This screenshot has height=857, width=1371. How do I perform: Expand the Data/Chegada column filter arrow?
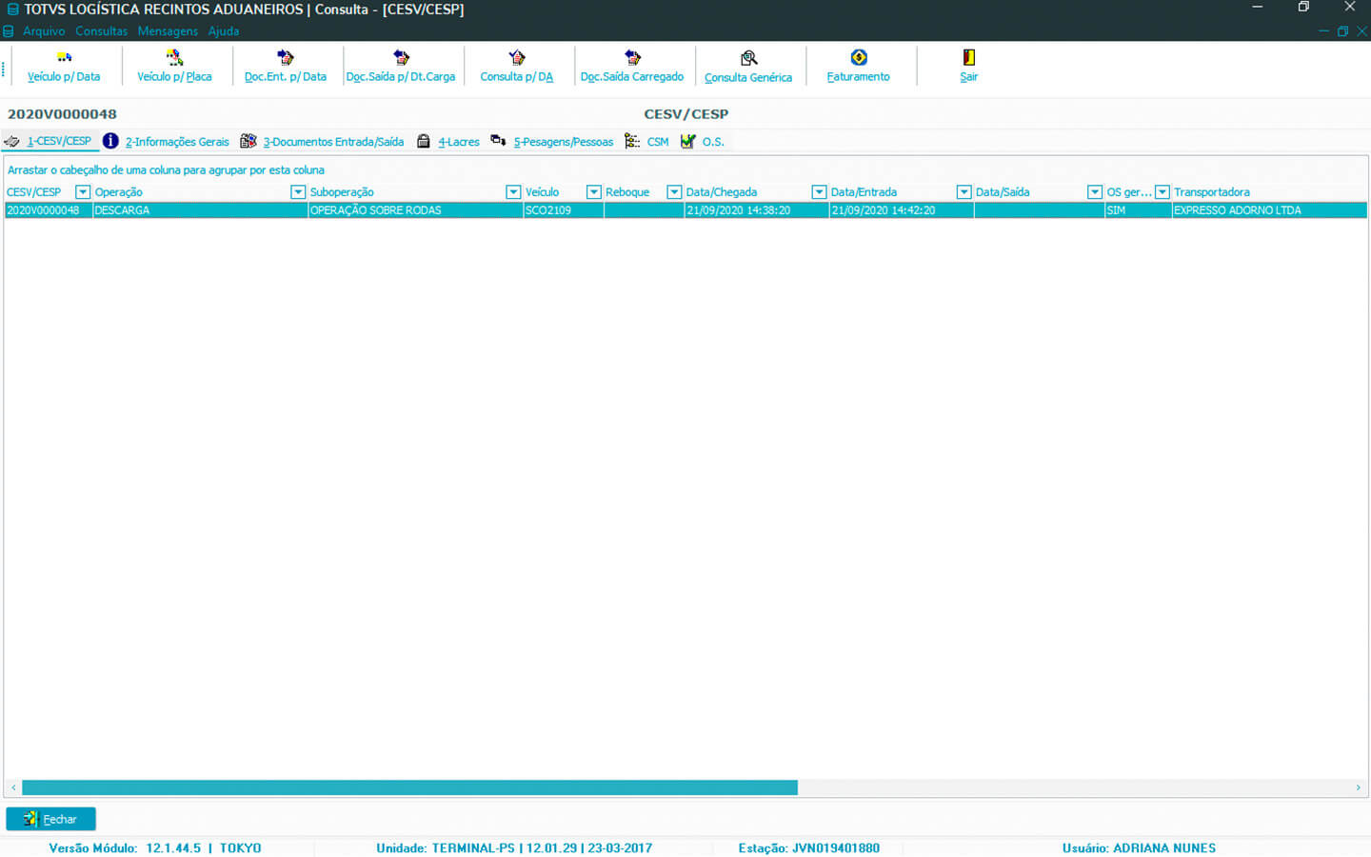click(x=819, y=192)
